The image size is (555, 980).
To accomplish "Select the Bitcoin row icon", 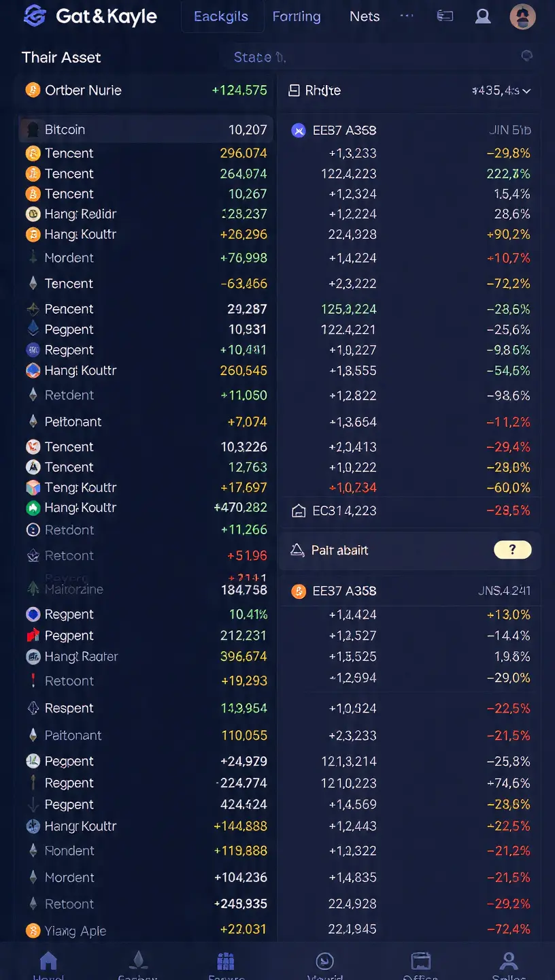I will [x=32, y=129].
